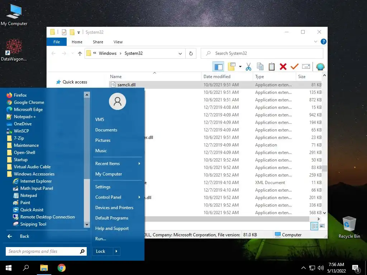Expand the 7-Zip folder in start menu

[15, 138]
